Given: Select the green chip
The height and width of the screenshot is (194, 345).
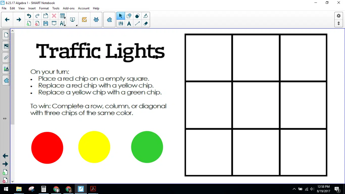Looking at the screenshot, I should pos(147,147).
